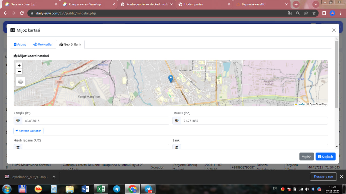The width and height of the screenshot is (346, 194).
Task: Zoom out on the map
Action: click(19, 72)
